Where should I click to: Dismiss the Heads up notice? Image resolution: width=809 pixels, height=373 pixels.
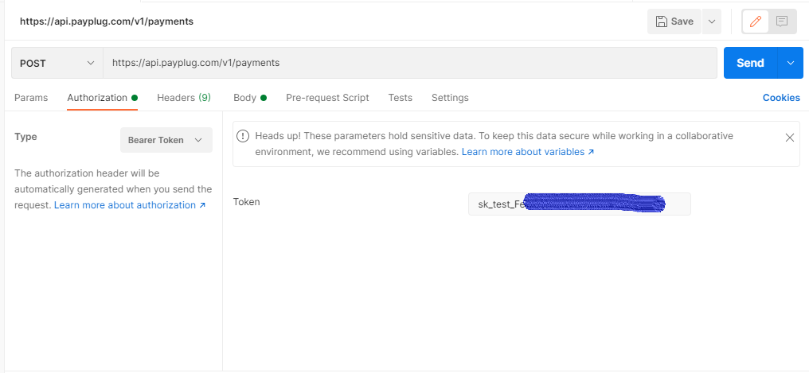pos(789,138)
